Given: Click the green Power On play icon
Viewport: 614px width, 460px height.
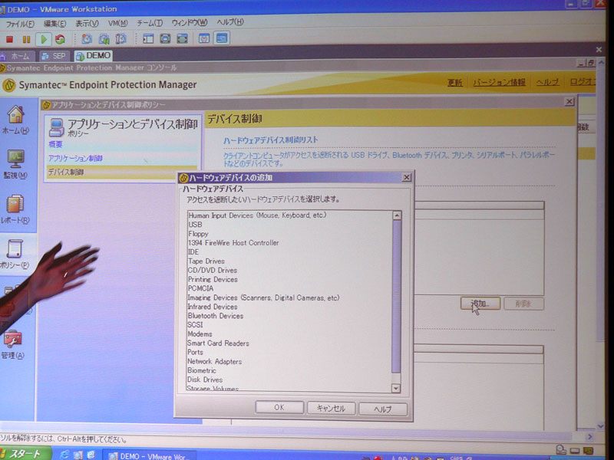Looking at the screenshot, I should 44,39.
